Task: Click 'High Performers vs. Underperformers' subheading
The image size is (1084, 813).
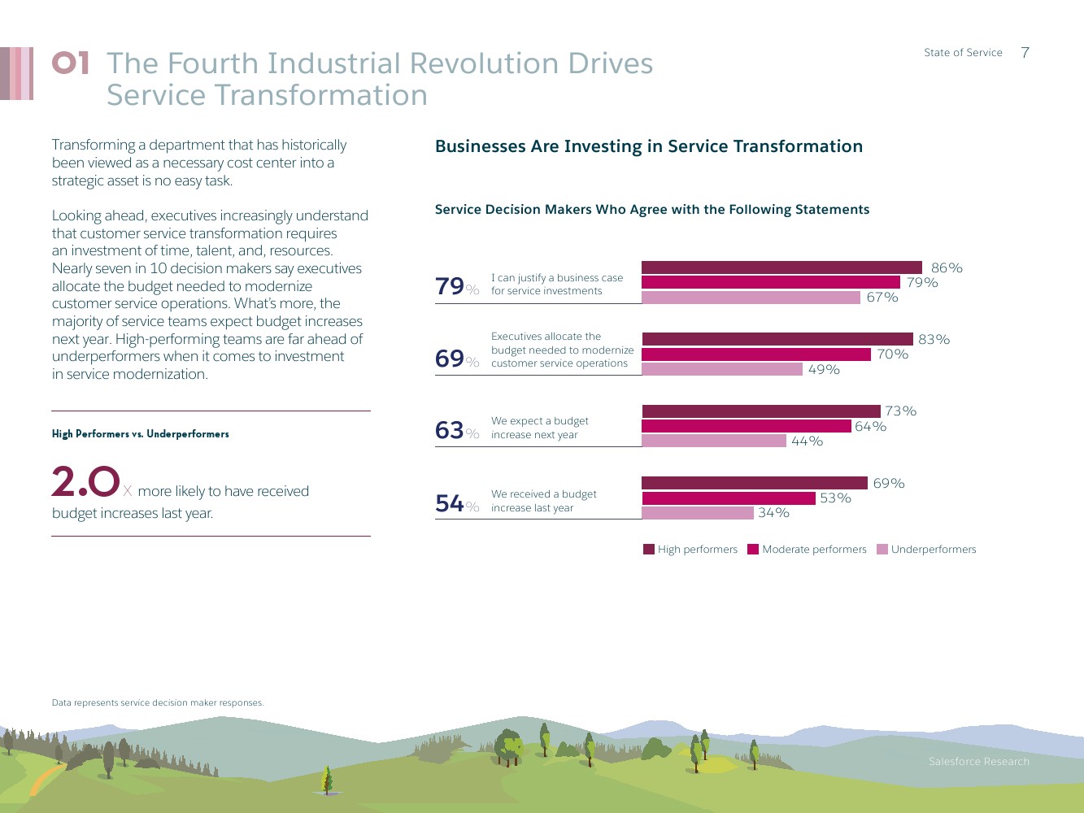Action: tap(140, 434)
